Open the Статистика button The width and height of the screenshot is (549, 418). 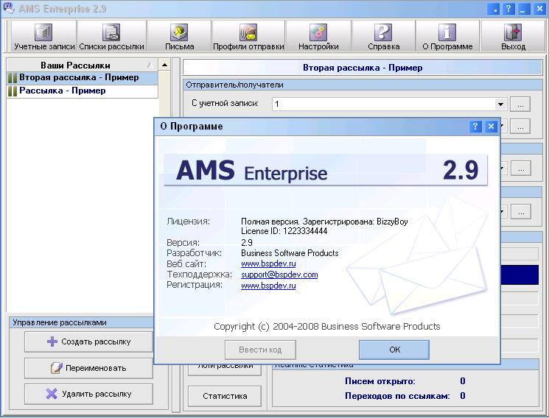[x=225, y=396]
